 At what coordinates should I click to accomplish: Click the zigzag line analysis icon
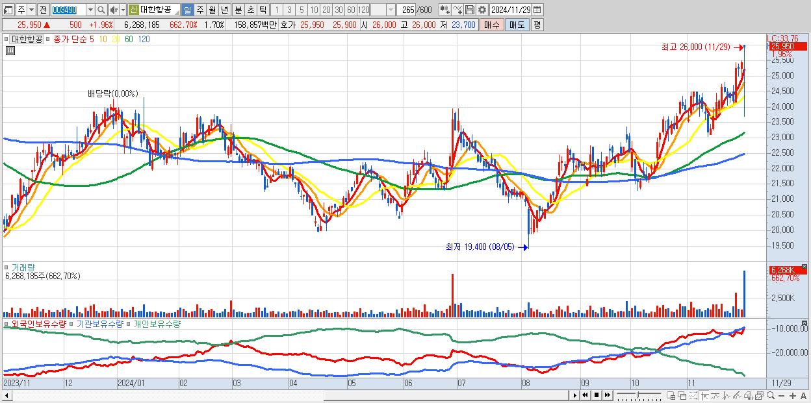pyautogui.click(x=727, y=395)
